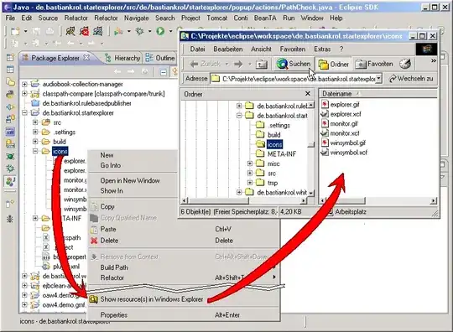
Task: Click the Wechseln zu button
Action: 411,78
